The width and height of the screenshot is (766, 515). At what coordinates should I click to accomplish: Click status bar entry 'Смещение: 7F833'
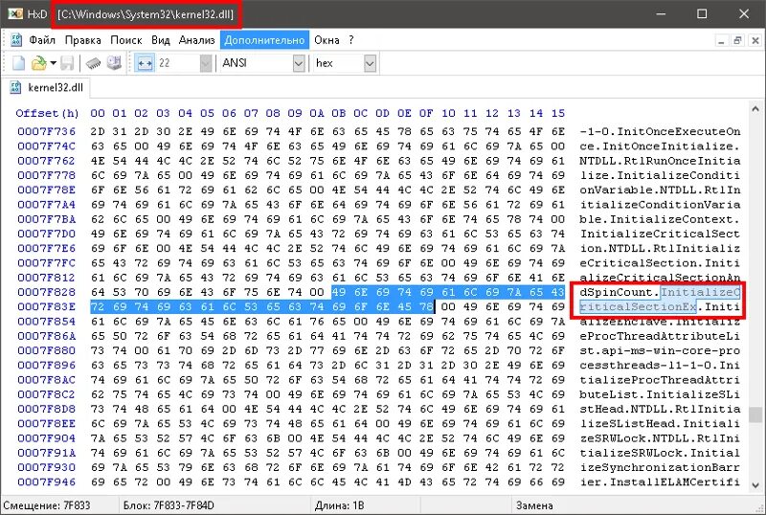[x=46, y=505]
